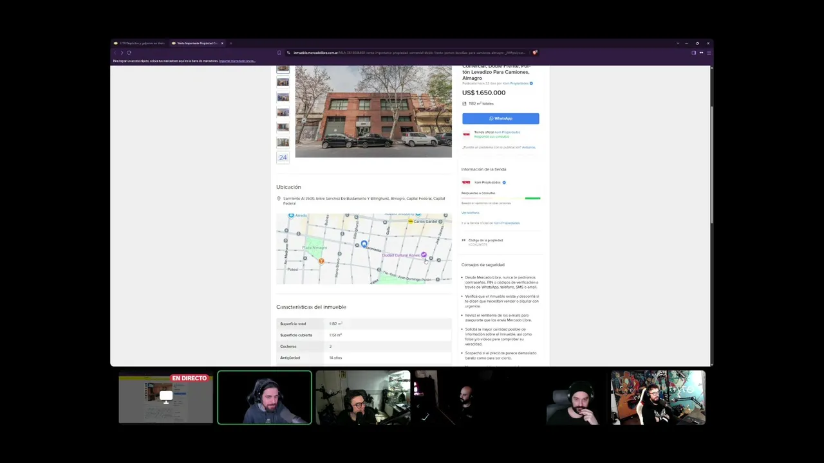824x463 pixels.
Task: Switch to the 'Depósitos y galpones' tab
Action: pyautogui.click(x=140, y=43)
